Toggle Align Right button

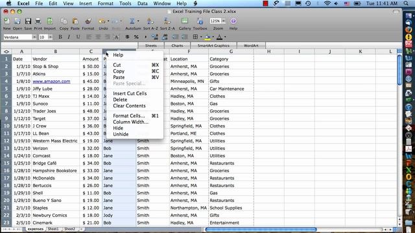(107, 37)
